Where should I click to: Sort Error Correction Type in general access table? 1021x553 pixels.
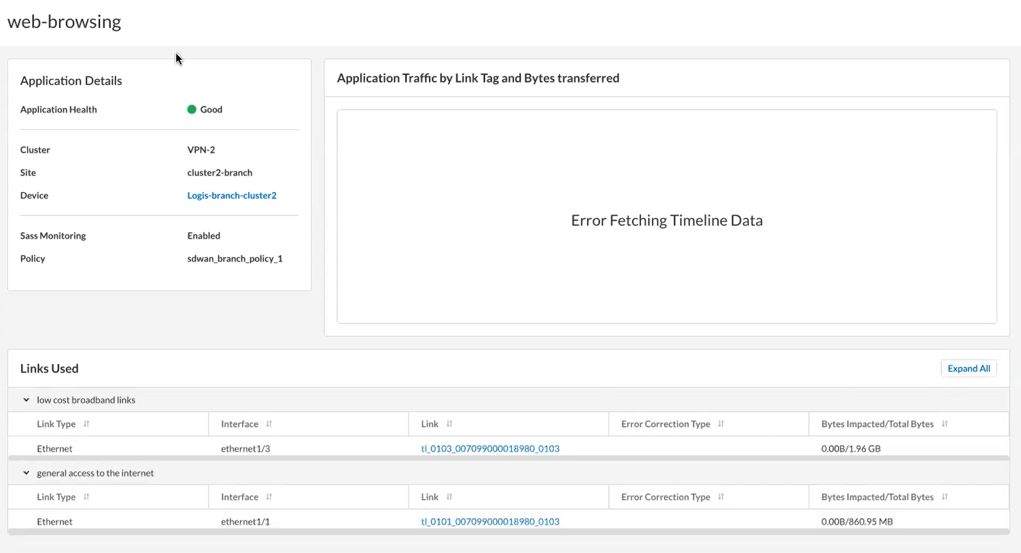coord(721,497)
